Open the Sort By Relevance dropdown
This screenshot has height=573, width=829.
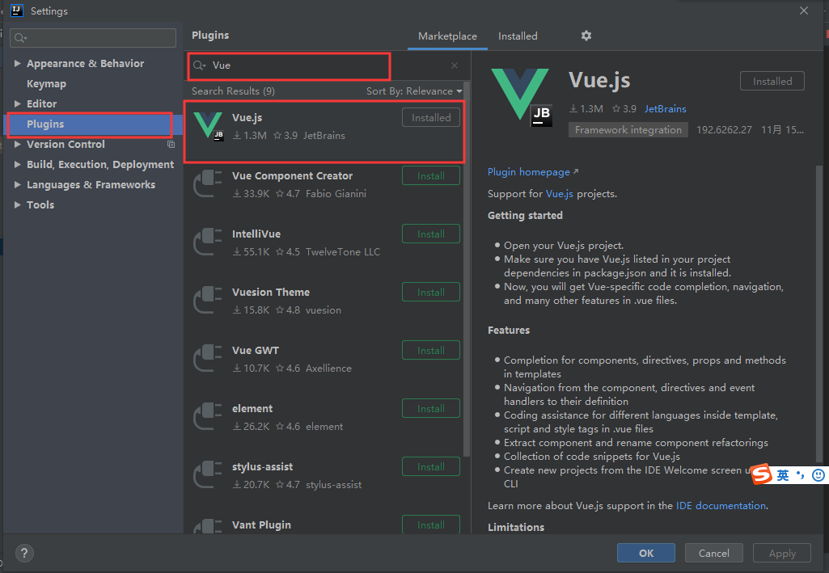tap(415, 91)
